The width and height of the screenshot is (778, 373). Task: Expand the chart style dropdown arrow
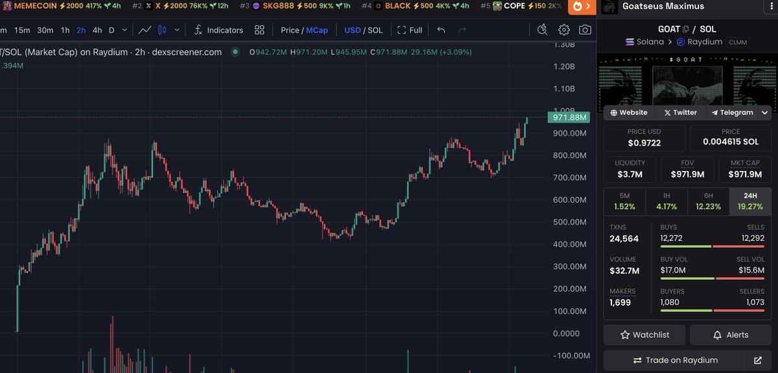(177, 30)
